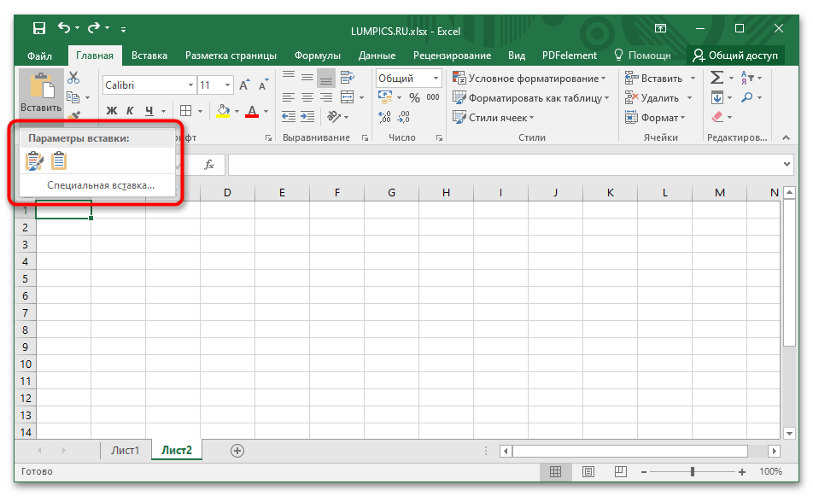Center text horizontally
The width and height of the screenshot is (813, 496).
[307, 97]
